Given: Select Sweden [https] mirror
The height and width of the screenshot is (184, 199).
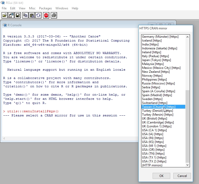Looking at the screenshot, I should [163, 99].
